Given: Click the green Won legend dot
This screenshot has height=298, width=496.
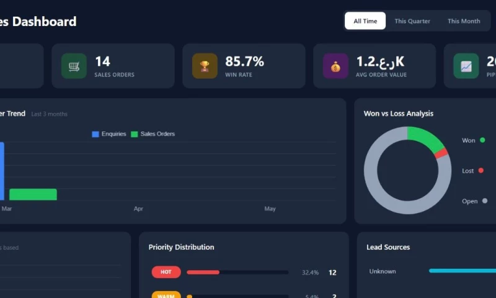Looking at the screenshot, I should coord(482,140).
